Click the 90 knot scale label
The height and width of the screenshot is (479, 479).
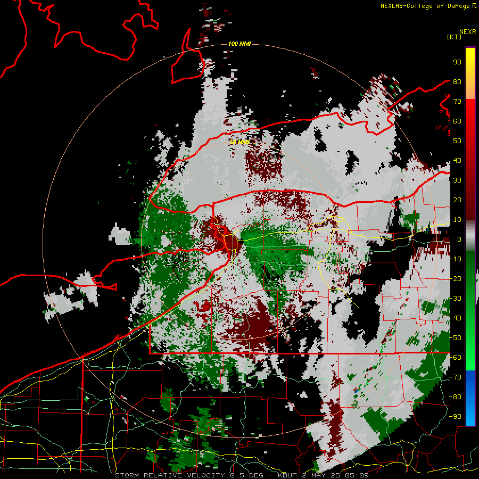point(457,62)
